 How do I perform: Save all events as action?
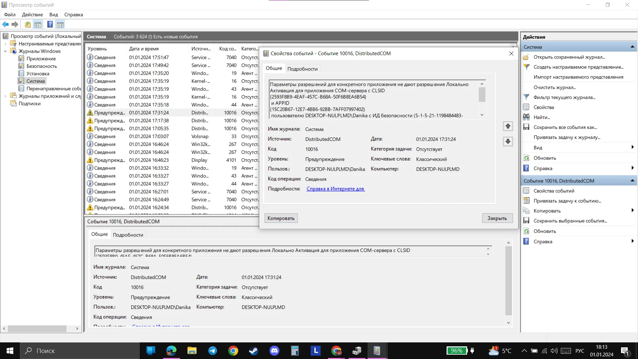point(565,127)
